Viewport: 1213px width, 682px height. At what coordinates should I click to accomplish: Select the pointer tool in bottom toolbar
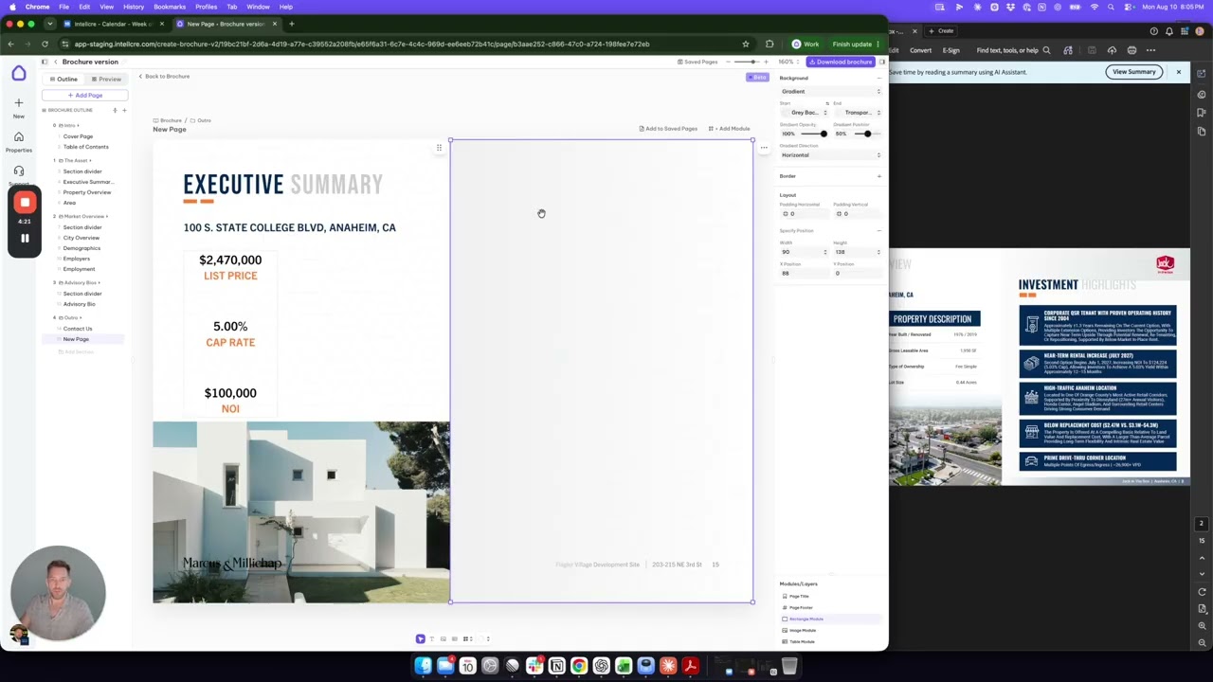[x=421, y=639]
